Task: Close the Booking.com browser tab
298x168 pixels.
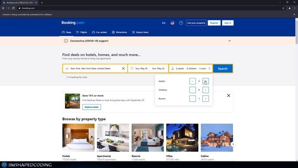Action: [x=36, y=3]
